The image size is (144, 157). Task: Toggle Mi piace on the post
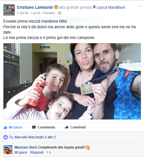pos(13,127)
